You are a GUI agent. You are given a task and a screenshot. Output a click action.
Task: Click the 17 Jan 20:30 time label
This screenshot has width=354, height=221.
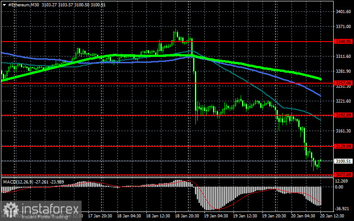pyautogui.click(x=100, y=216)
